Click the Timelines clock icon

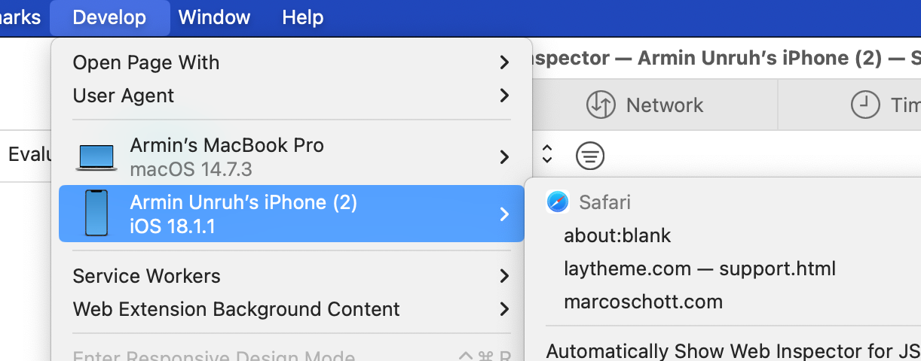pos(865,105)
